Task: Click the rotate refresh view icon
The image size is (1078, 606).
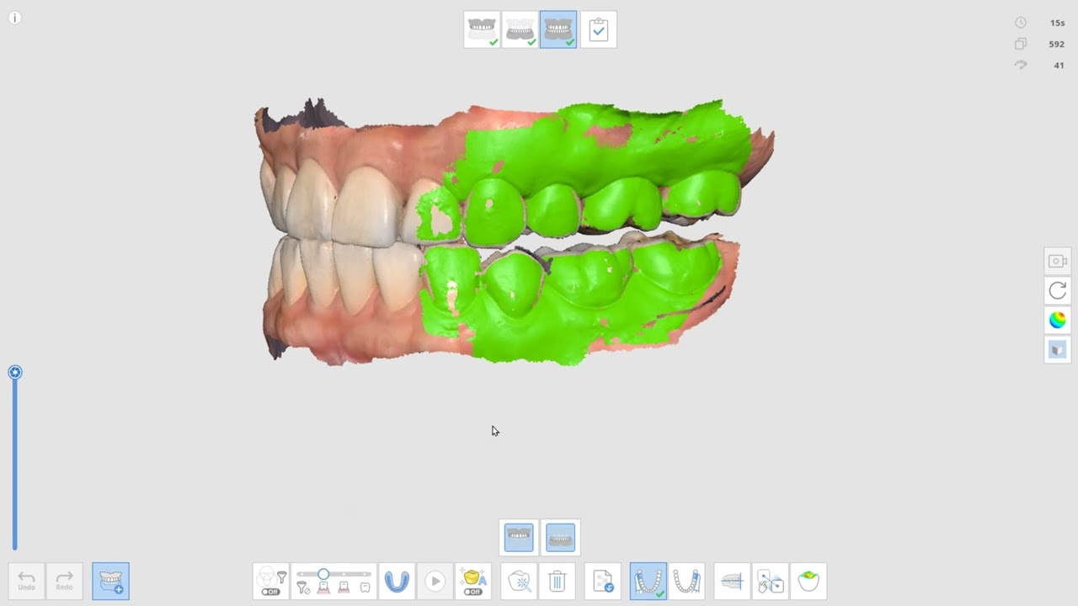Action: [x=1057, y=290]
